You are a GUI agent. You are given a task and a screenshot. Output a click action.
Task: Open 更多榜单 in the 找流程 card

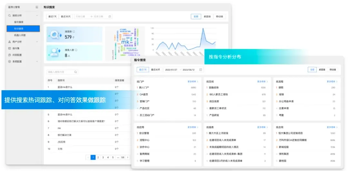[x=332, y=82]
